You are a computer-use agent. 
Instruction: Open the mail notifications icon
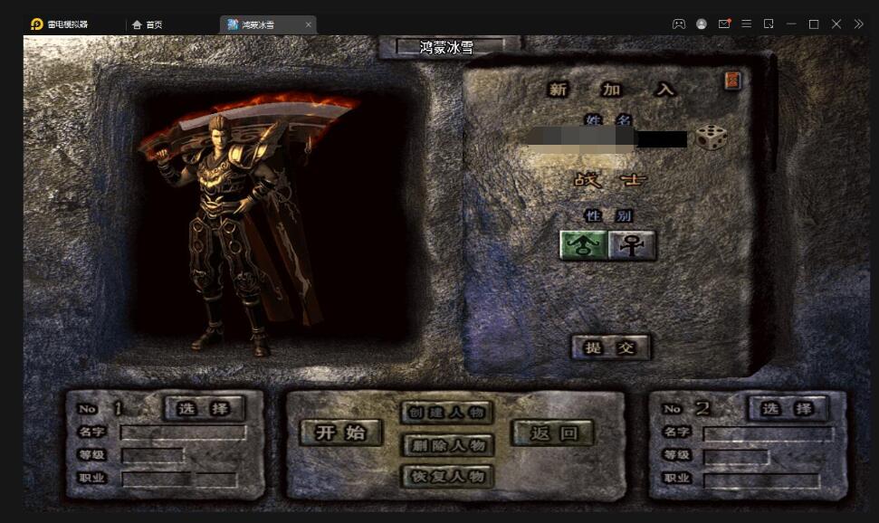[724, 24]
